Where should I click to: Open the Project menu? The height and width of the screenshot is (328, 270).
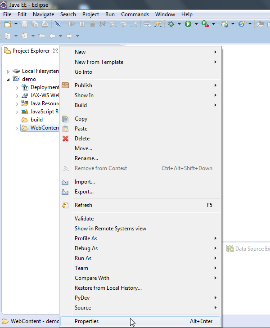[90, 14]
